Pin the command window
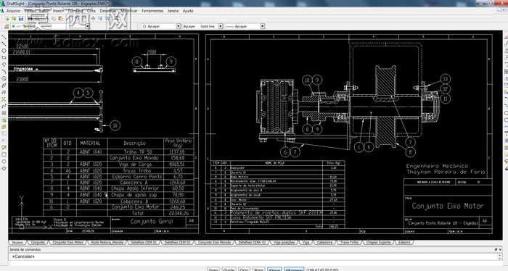This screenshot has height=271, width=508. [496, 249]
